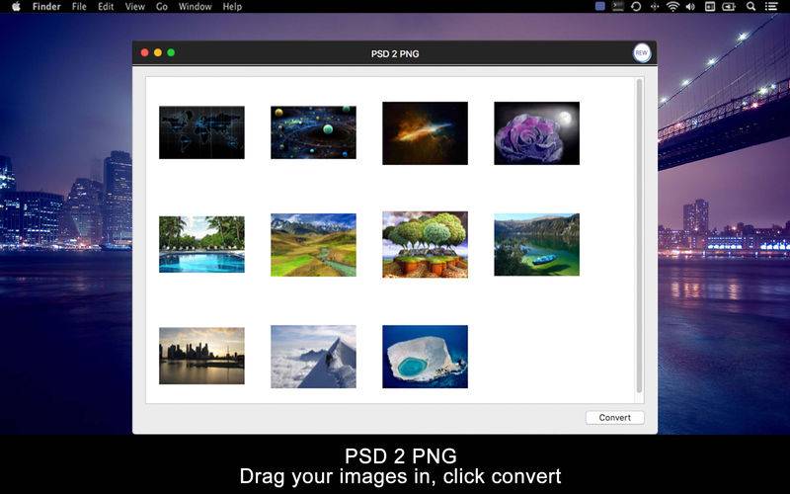Open the File menu

click(79, 7)
